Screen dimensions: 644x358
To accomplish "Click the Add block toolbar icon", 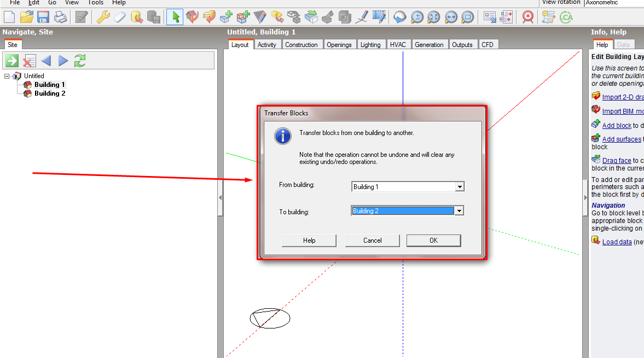I will (x=226, y=17).
